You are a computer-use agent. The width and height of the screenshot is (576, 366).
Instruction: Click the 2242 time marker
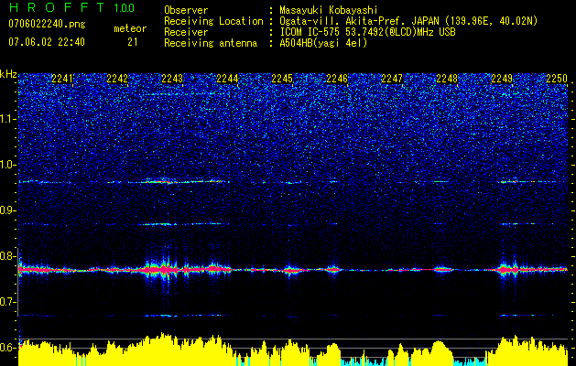point(117,79)
